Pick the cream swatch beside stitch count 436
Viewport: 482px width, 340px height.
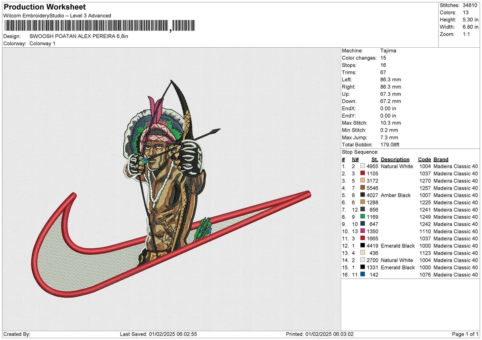[363, 253]
